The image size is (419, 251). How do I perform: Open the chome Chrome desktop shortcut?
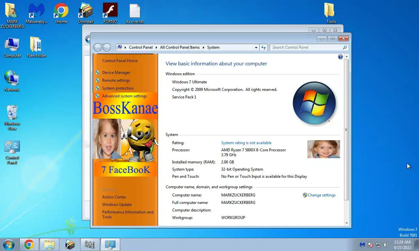pos(61,14)
